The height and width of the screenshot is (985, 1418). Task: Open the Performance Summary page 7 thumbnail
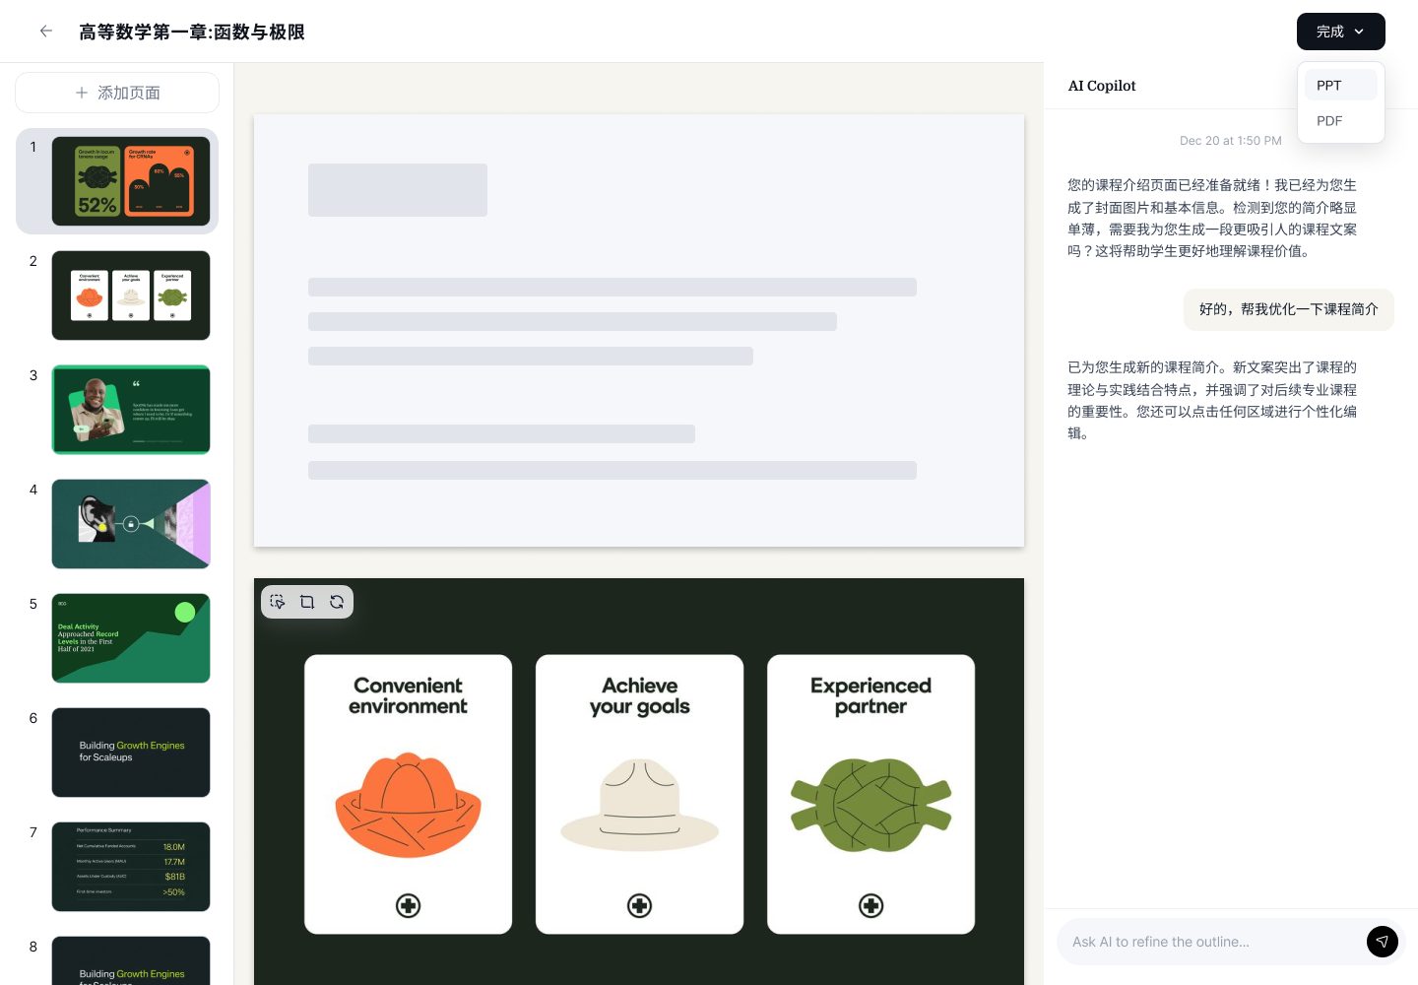[x=131, y=867]
